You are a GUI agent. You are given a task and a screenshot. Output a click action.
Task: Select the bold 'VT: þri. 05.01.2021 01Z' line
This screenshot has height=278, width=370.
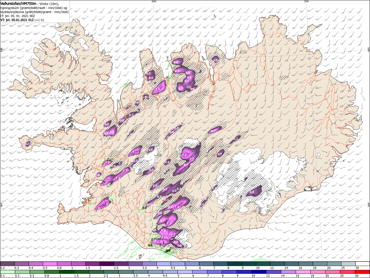pos(17,20)
